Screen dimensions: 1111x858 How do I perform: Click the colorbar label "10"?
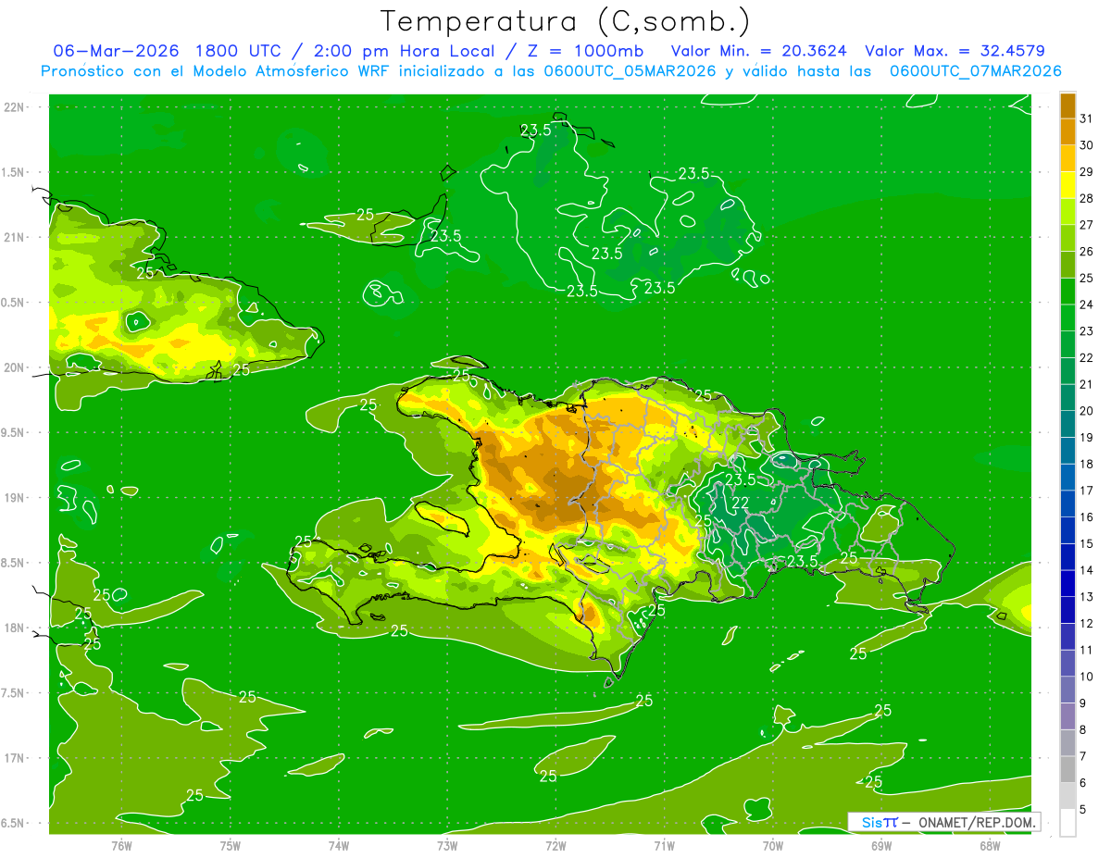pyautogui.click(x=1087, y=677)
